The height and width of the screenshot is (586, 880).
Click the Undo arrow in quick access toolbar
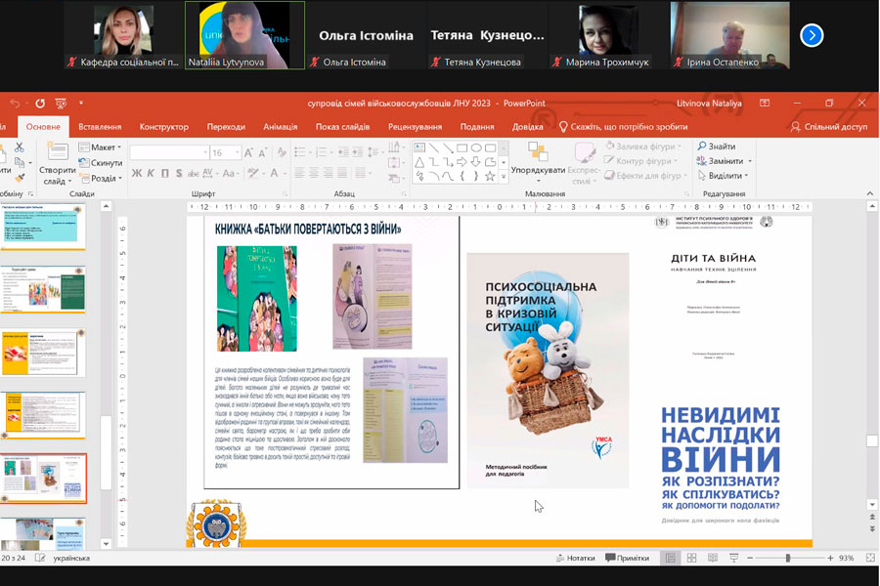point(14,103)
